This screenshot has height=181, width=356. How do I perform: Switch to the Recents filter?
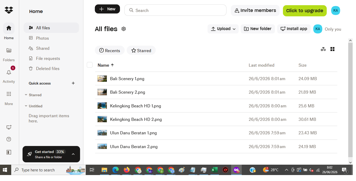click(x=110, y=50)
